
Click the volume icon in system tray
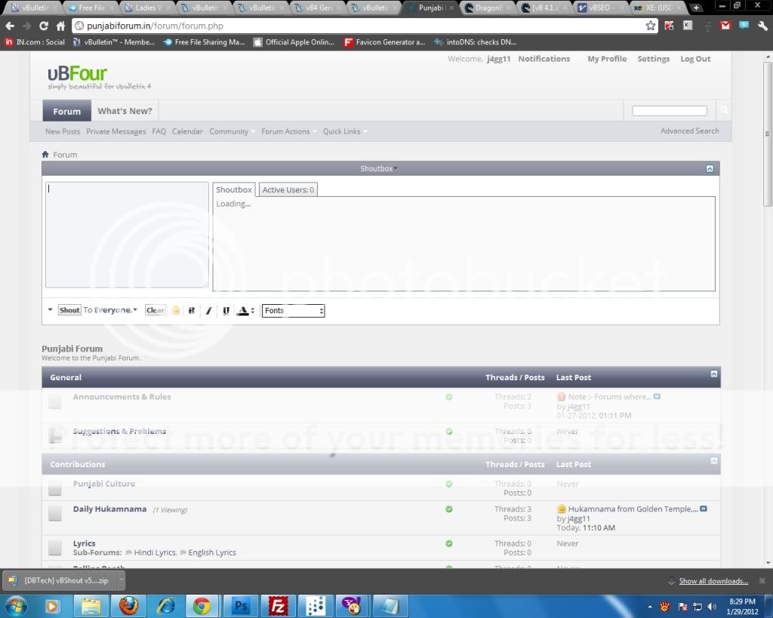tap(712, 606)
